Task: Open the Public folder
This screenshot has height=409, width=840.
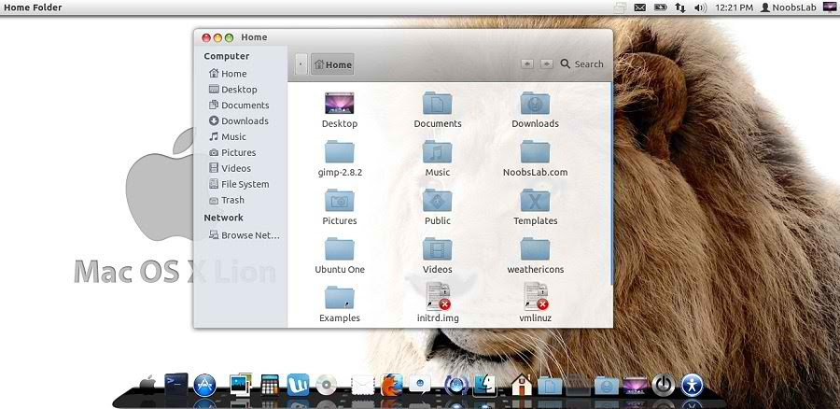Action: pos(437,201)
